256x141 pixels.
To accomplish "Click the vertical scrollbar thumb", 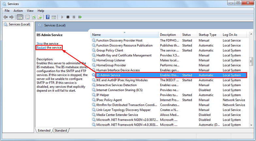I will click(251, 61).
